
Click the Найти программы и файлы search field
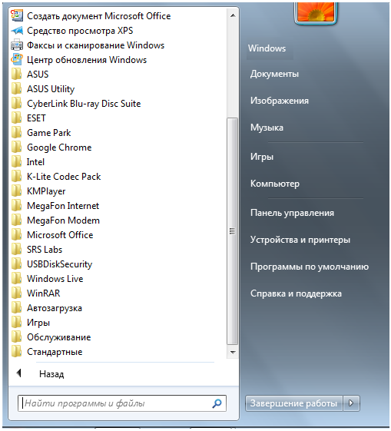point(122,403)
